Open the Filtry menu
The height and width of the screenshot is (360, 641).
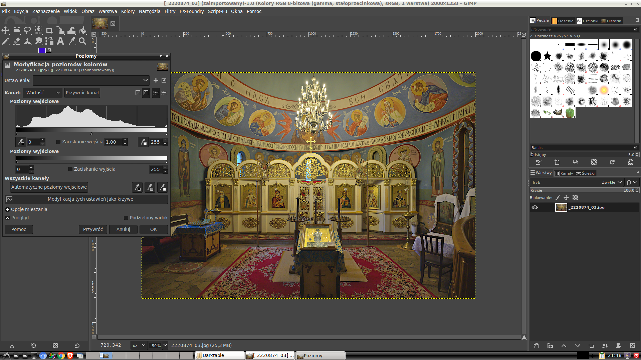[x=170, y=11]
